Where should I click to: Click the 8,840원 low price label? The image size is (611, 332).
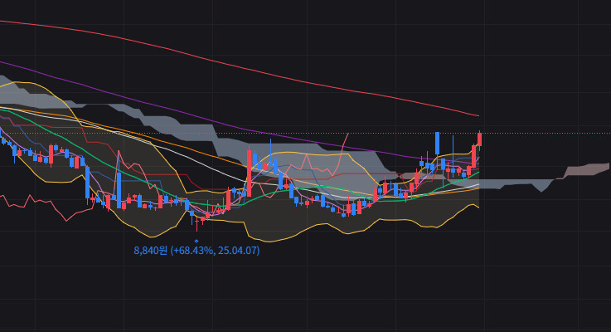150,250
